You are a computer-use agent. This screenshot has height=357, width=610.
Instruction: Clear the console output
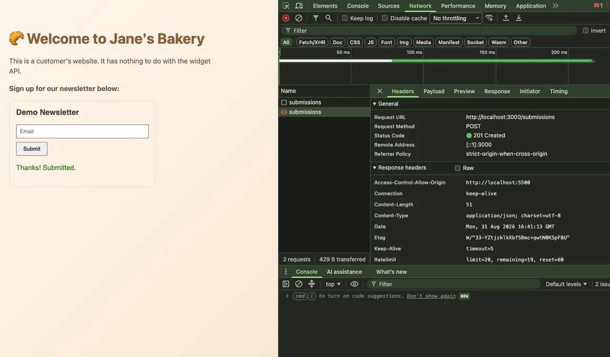coord(299,284)
